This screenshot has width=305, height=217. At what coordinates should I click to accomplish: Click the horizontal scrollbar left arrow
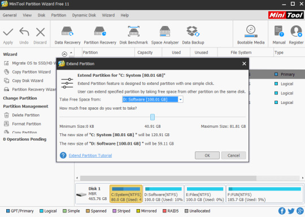pyautogui.click(x=77, y=178)
